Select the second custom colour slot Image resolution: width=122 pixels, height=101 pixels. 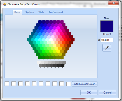[14, 84]
